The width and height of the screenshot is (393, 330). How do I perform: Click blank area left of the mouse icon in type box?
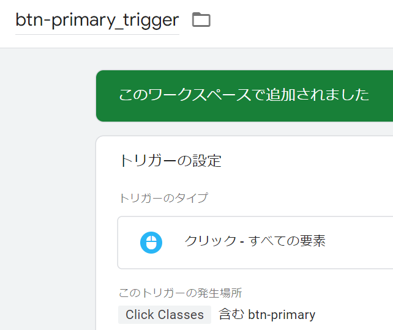click(127, 243)
